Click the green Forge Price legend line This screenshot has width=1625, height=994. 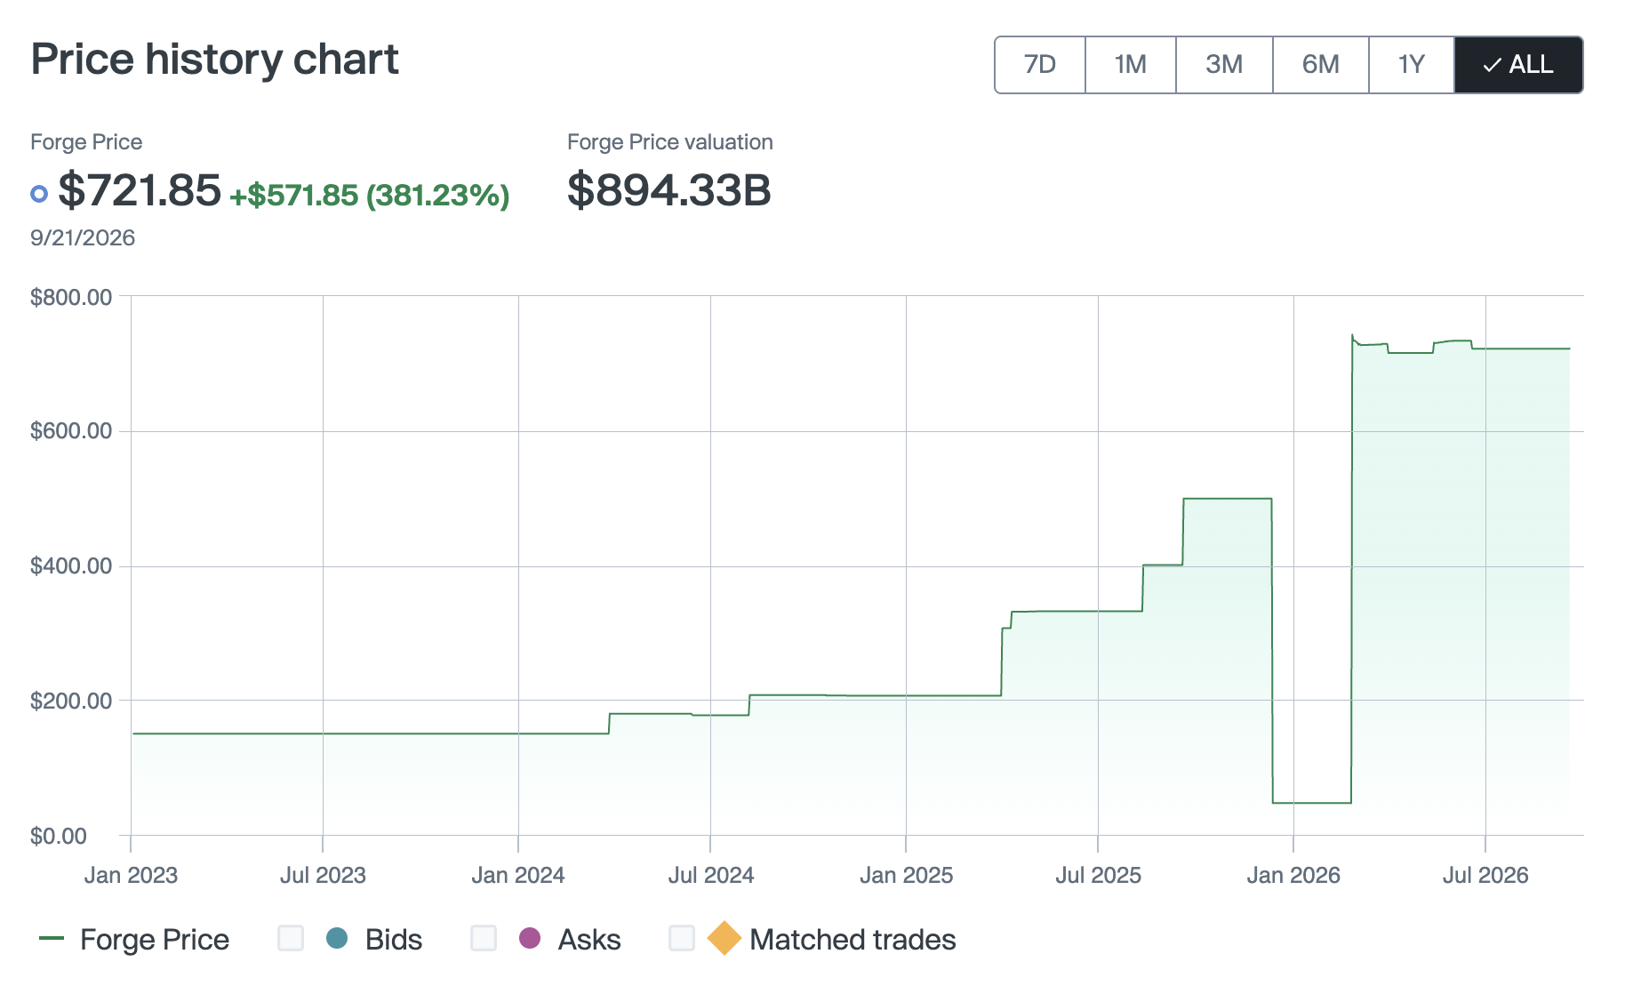pyautogui.click(x=52, y=939)
